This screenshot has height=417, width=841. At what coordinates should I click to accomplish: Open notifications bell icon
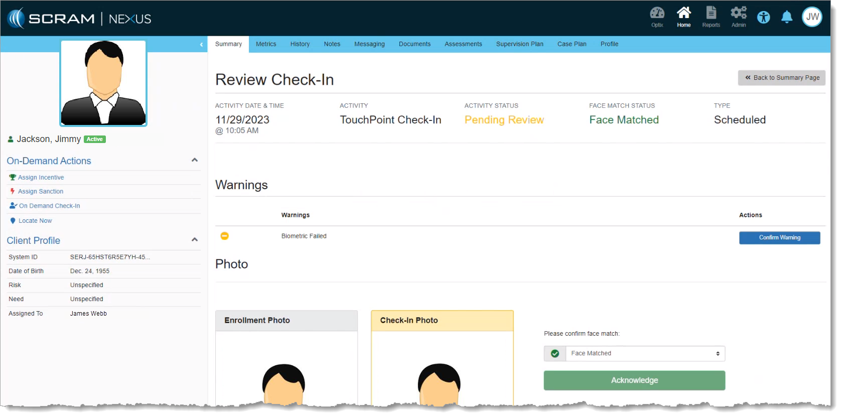tap(787, 18)
